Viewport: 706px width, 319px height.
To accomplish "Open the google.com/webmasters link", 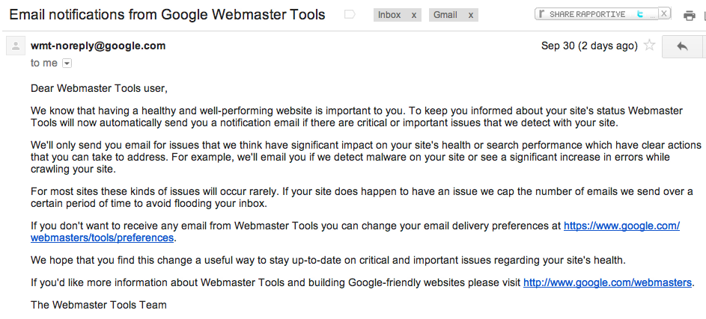I will (607, 282).
